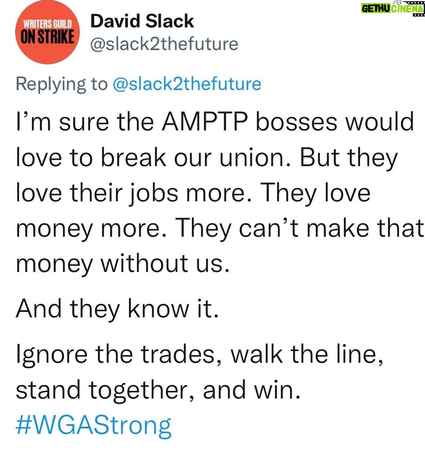Follow the blue @slack2thefuture reply link
425x457 pixels.
[187, 84]
